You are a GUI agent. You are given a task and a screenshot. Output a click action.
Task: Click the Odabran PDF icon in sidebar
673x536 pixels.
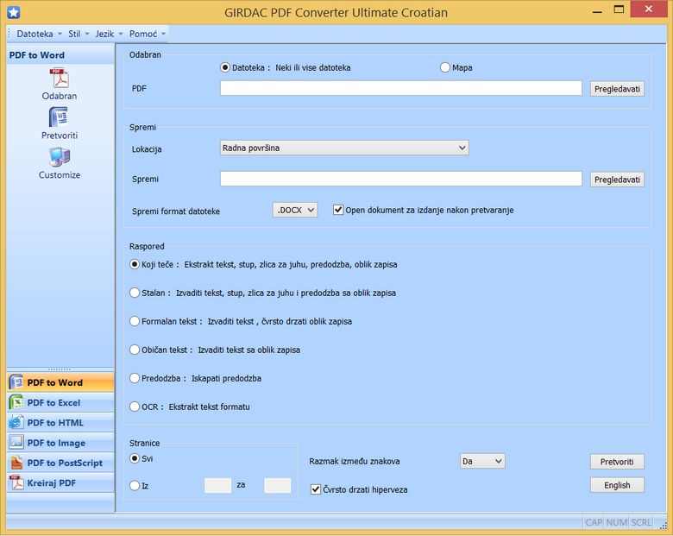coord(60,79)
